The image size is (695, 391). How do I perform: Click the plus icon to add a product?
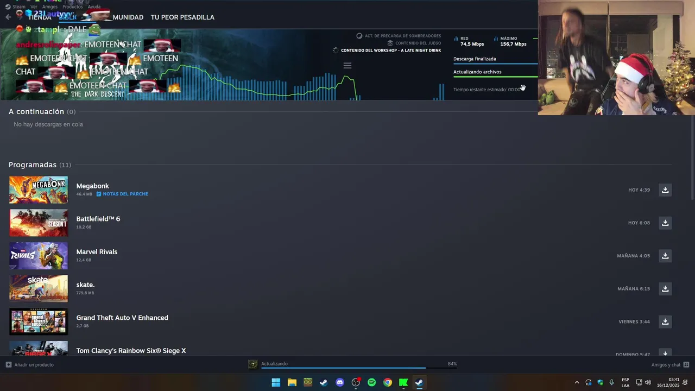point(8,364)
